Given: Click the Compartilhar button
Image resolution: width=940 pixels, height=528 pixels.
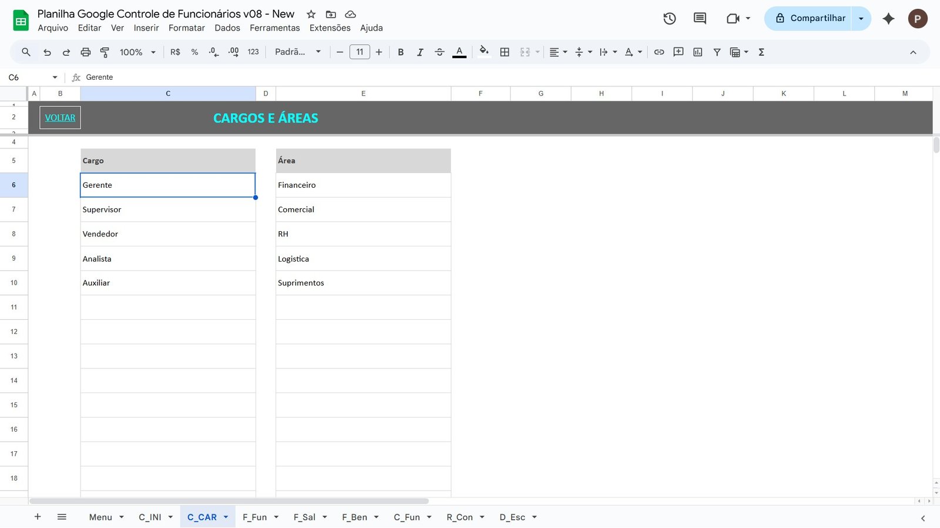Looking at the screenshot, I should pos(814,18).
